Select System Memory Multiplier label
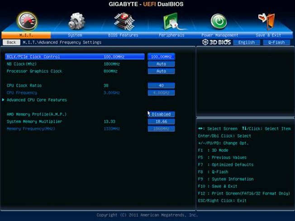 [34, 122]
